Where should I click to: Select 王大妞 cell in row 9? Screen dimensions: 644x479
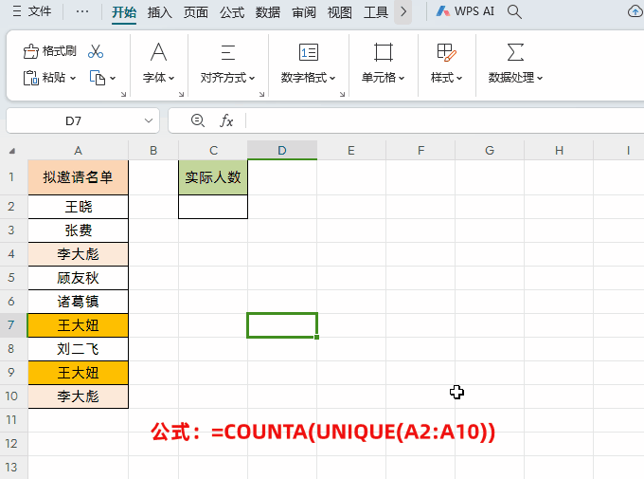(x=78, y=373)
